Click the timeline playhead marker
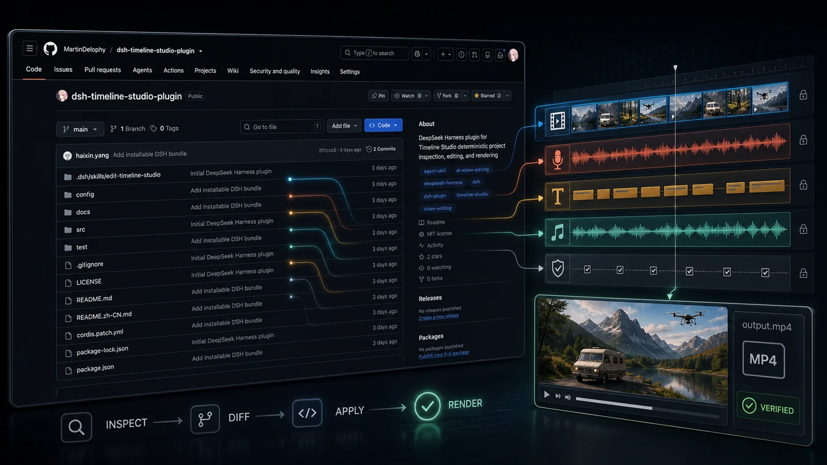The width and height of the screenshot is (827, 465). pos(675,68)
